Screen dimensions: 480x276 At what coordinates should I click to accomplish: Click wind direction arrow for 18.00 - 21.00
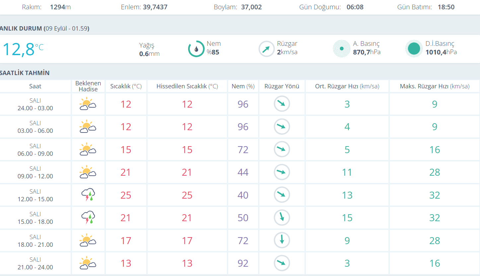[282, 240]
